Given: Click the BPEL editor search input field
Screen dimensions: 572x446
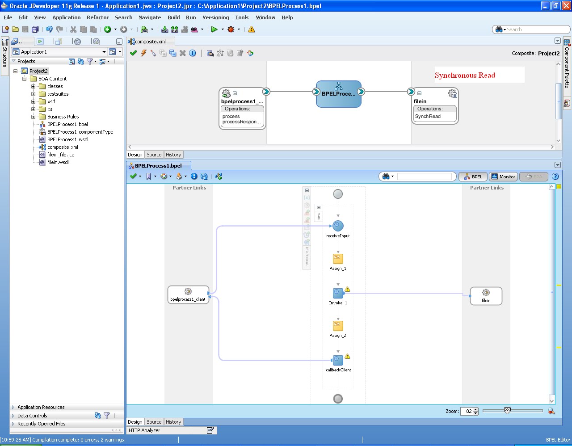Looking at the screenshot, I should coord(425,177).
